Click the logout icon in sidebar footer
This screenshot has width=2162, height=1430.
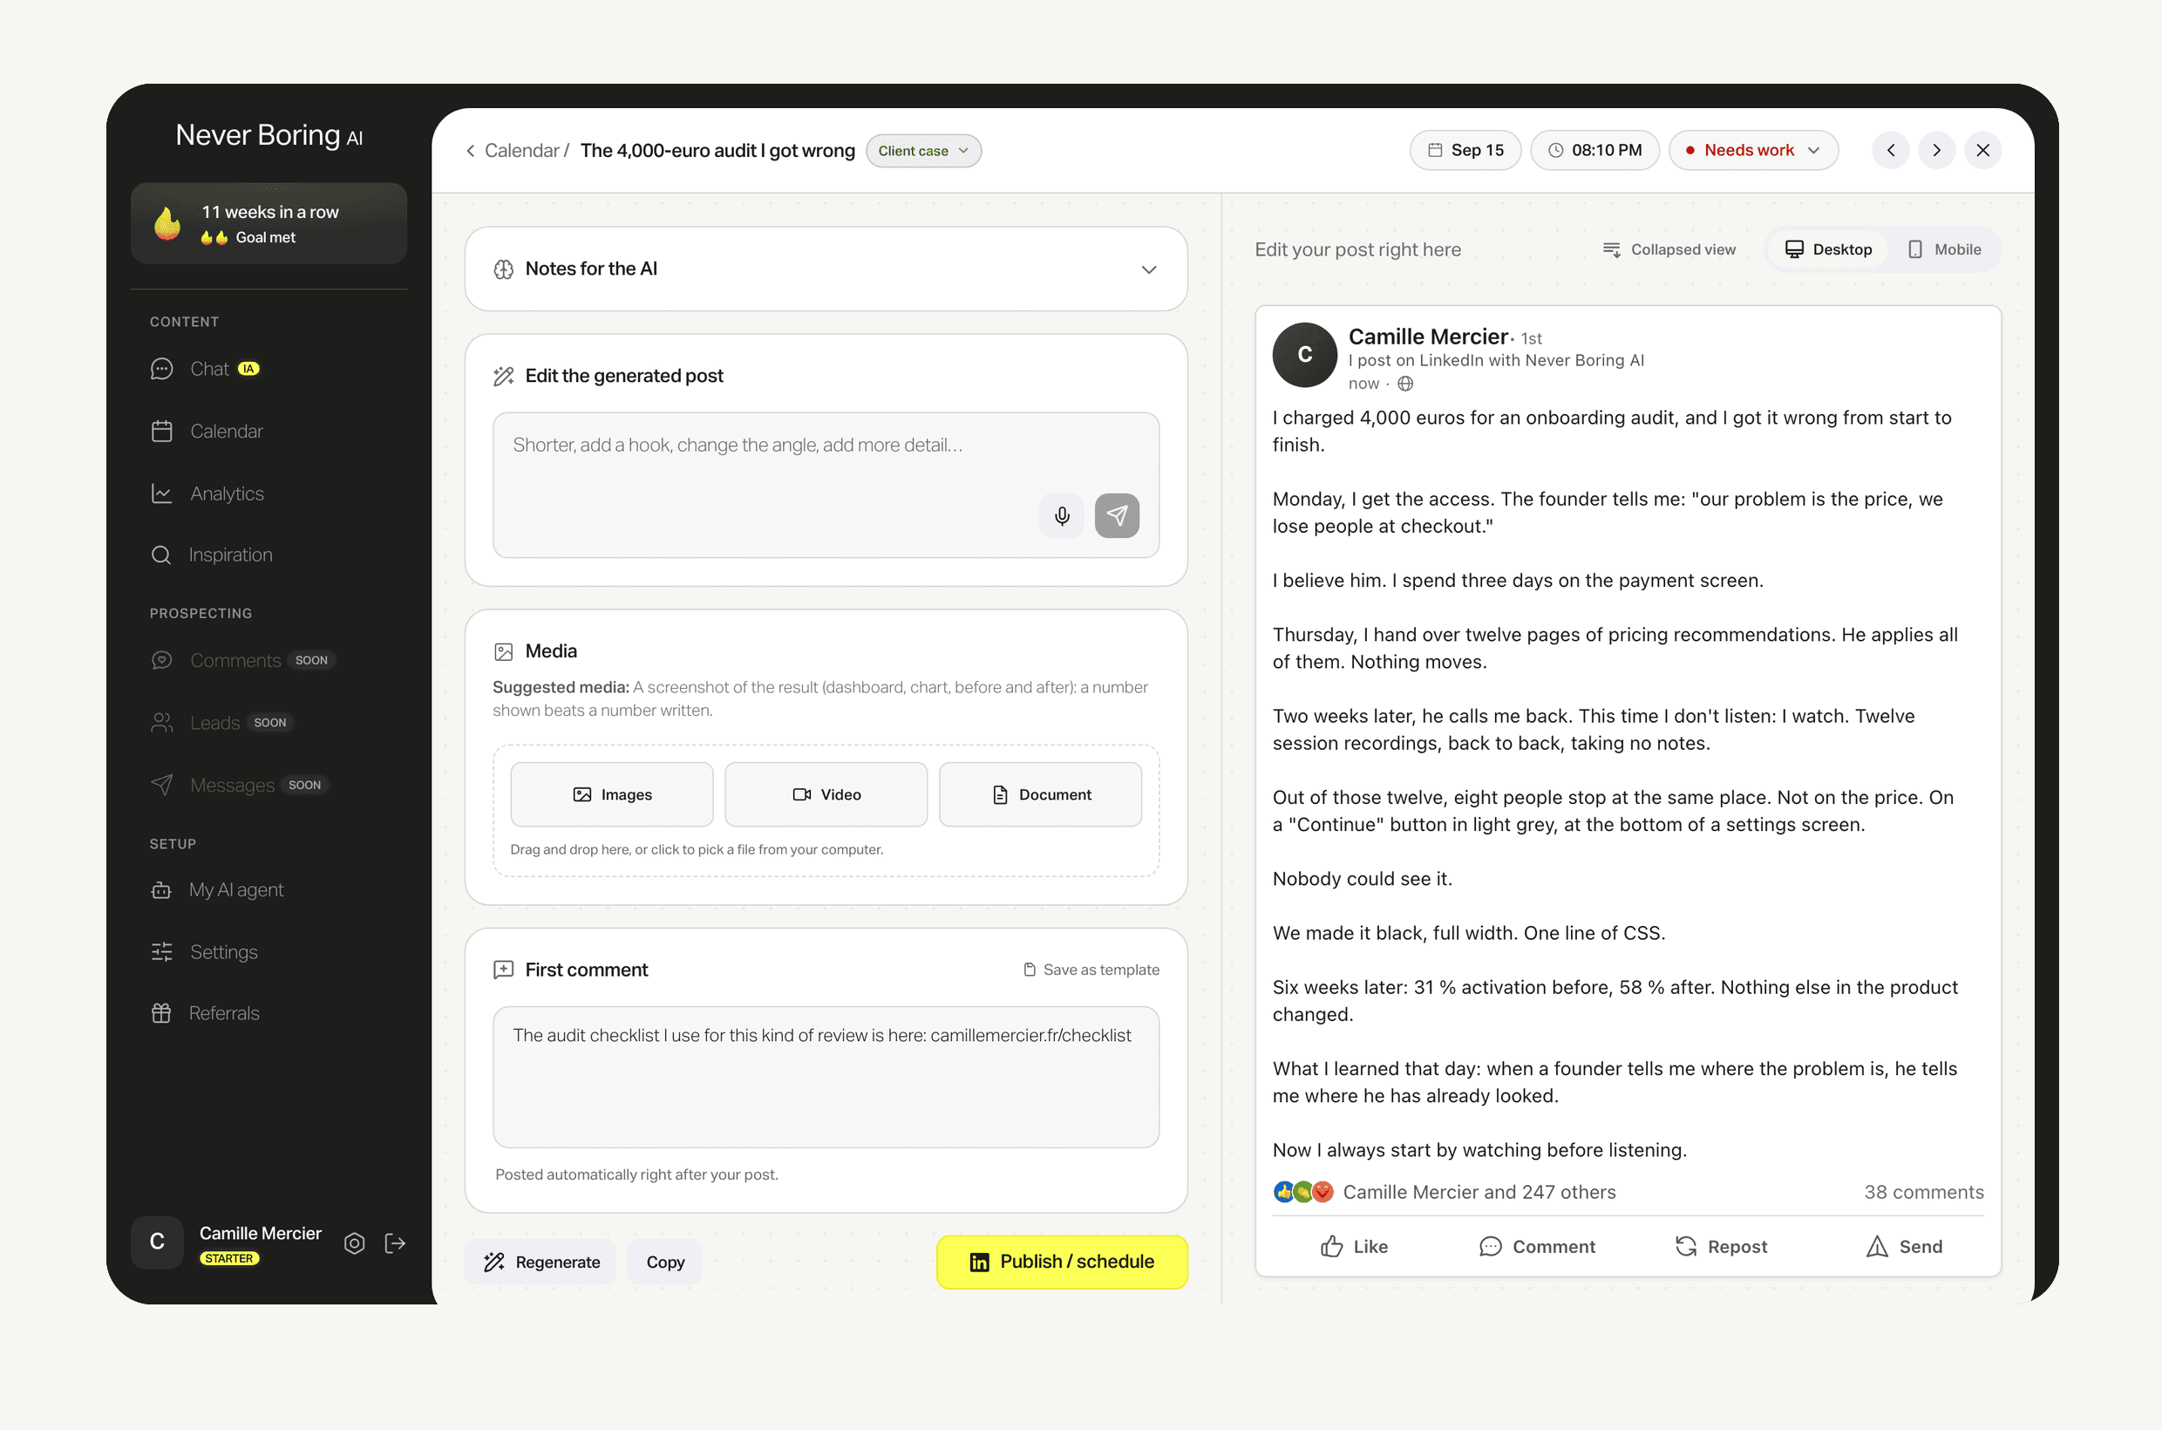pyautogui.click(x=395, y=1243)
